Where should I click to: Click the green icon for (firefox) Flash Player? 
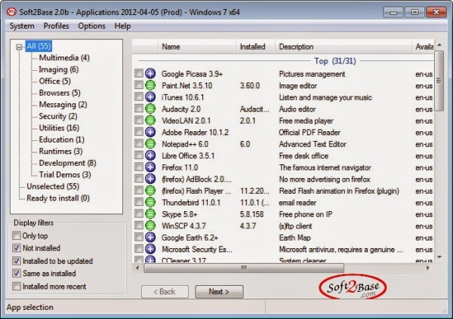pos(150,191)
